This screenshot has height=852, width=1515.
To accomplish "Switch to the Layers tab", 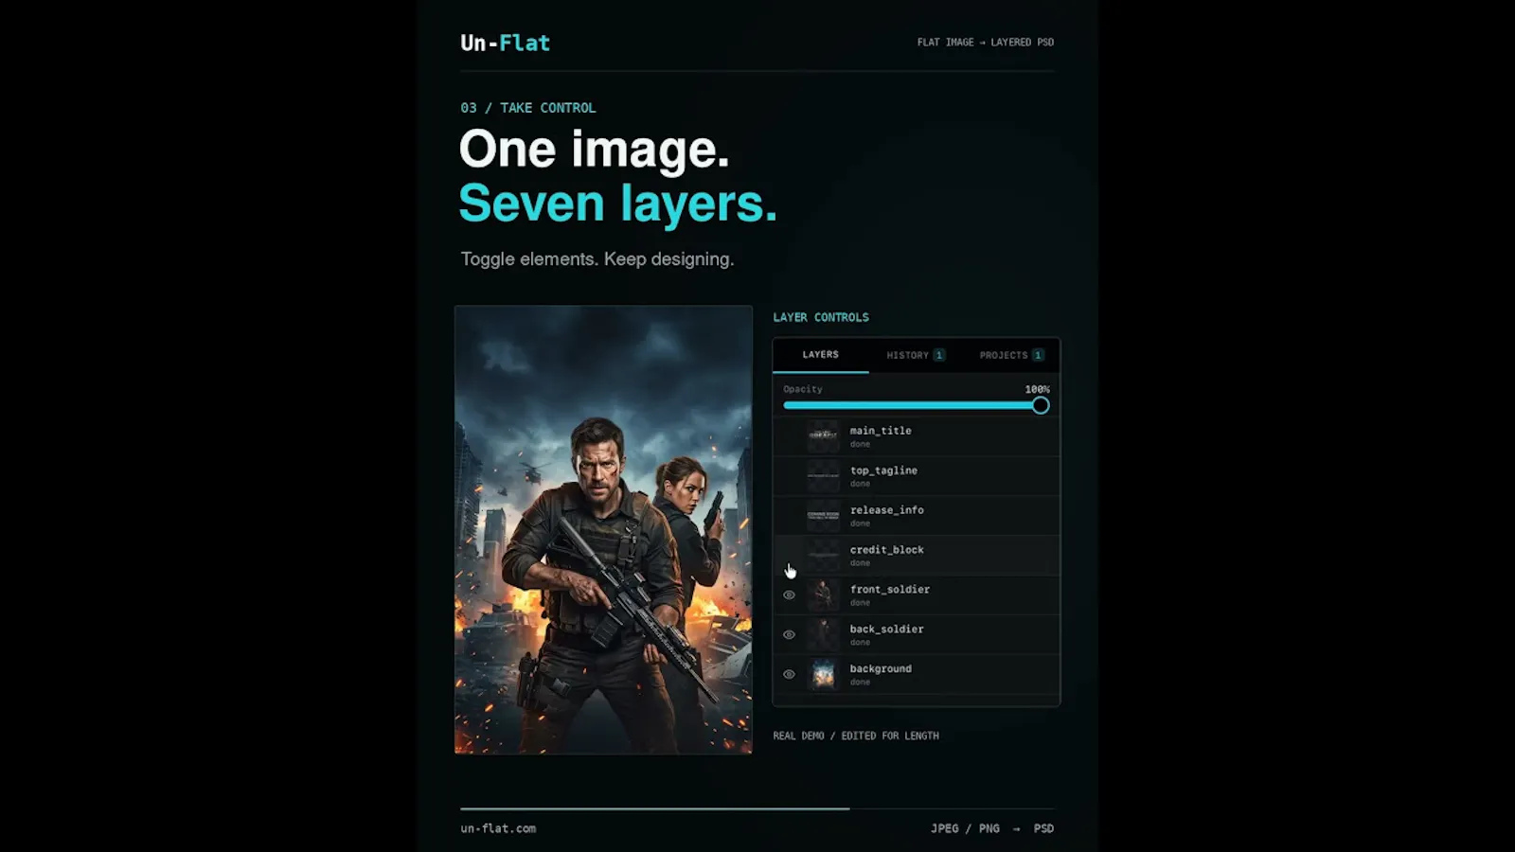I will point(821,355).
